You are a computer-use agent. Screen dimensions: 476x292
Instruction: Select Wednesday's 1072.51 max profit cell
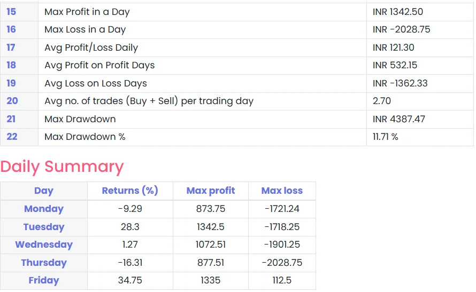[211, 244]
